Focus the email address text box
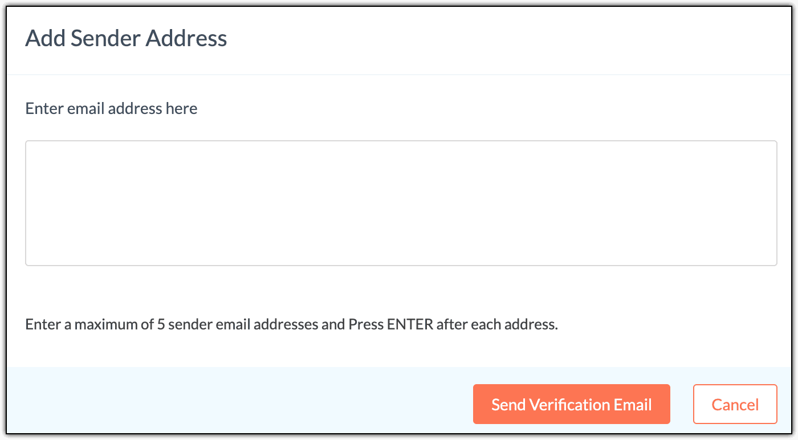798x440 pixels. 401,203
